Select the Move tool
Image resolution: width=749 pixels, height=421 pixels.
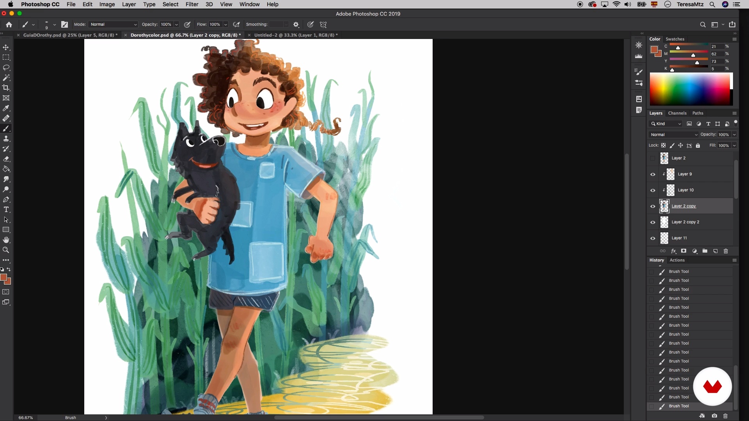point(6,47)
